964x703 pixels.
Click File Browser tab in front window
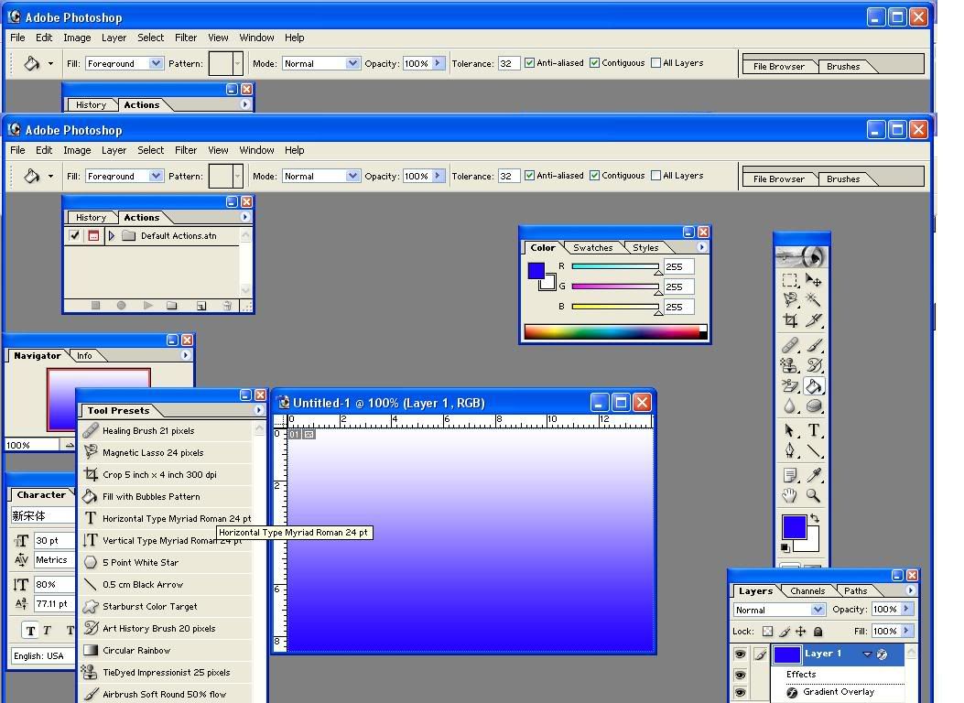point(779,178)
